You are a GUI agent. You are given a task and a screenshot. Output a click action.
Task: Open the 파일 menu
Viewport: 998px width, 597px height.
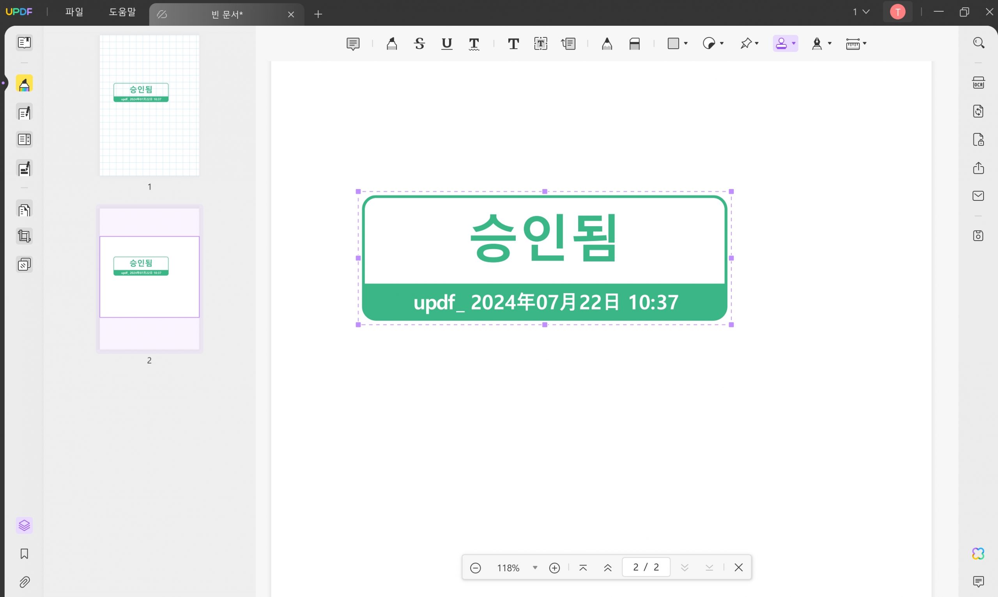[x=74, y=12]
